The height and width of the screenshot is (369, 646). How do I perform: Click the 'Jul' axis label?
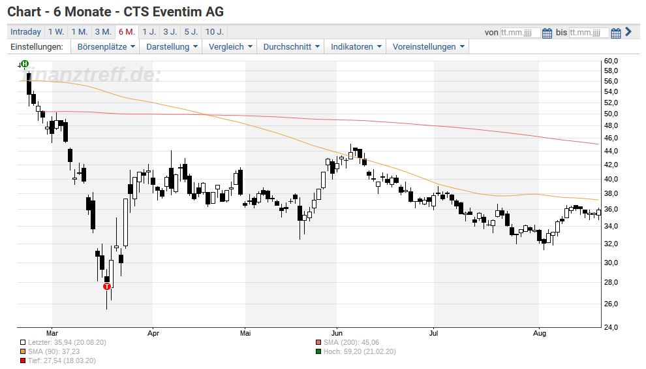point(433,333)
